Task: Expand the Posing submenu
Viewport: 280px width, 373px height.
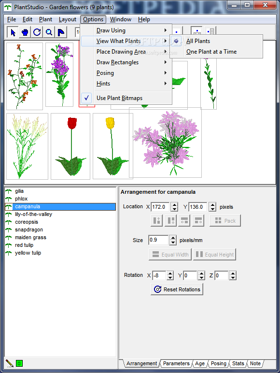Action: (126, 73)
